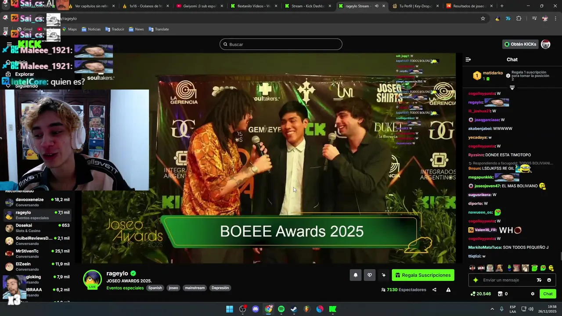Open the Kick app icon in the taskbar
The height and width of the screenshot is (316, 562).
[332, 309]
